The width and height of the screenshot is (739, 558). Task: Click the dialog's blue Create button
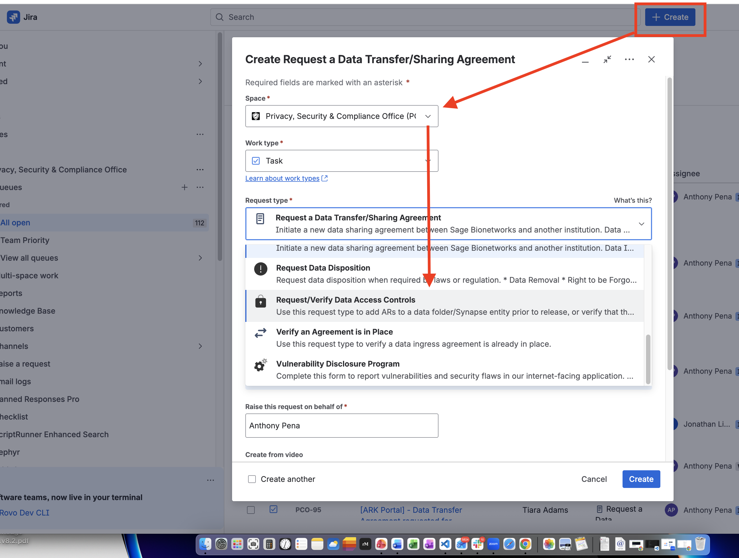(x=641, y=479)
